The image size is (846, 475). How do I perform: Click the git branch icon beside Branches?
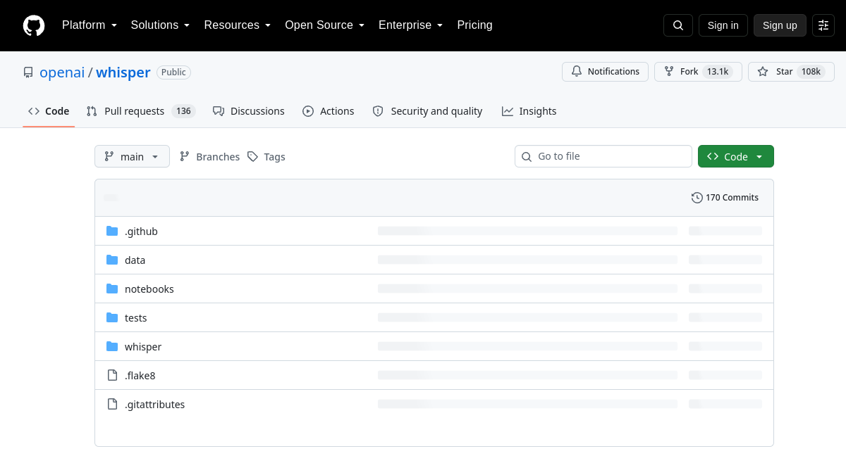pos(185,157)
